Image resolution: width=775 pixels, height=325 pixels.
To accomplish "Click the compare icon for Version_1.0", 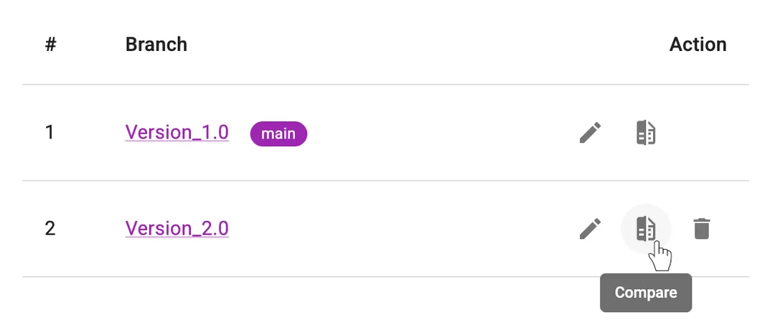I will point(646,133).
